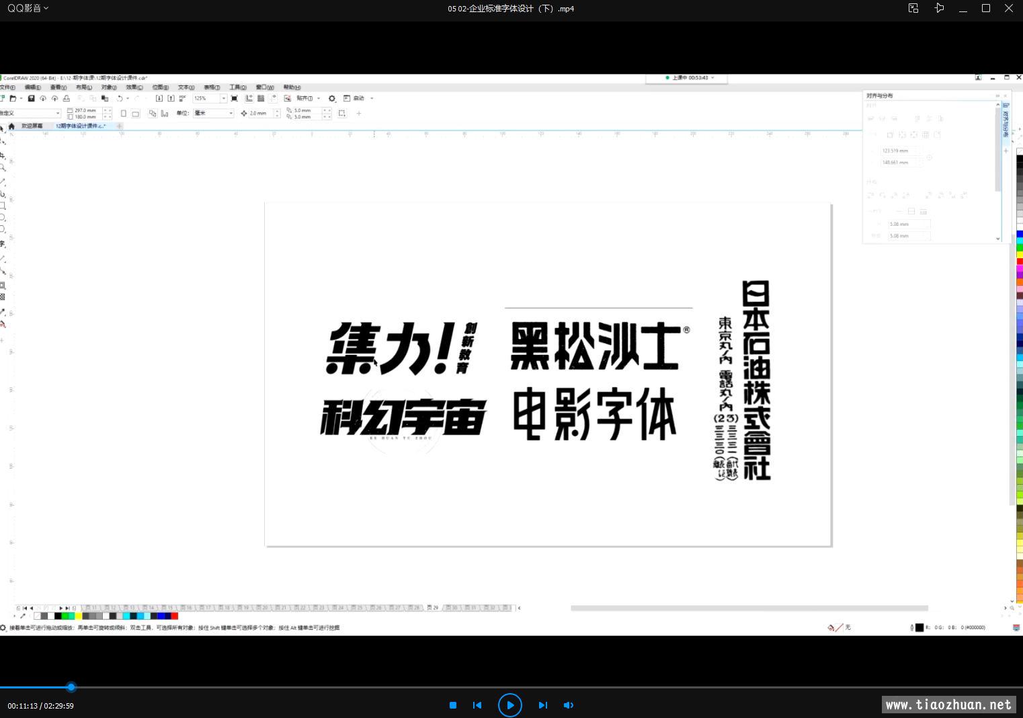Click the page height 180.0 mm field
This screenshot has width=1023, height=718.
pos(87,117)
